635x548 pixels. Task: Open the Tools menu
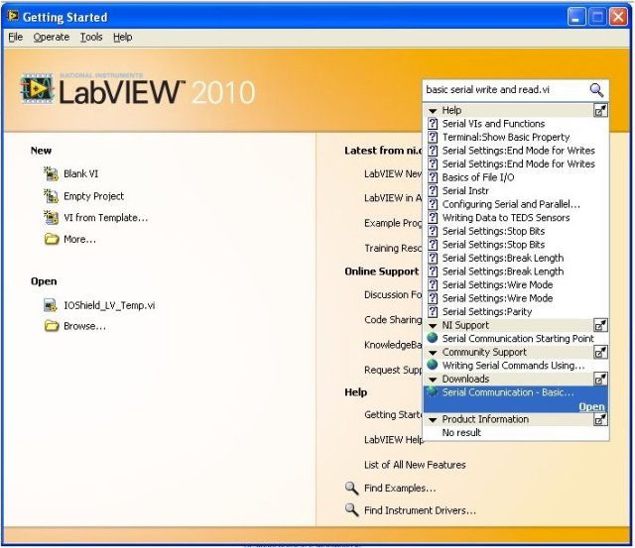[x=91, y=37]
